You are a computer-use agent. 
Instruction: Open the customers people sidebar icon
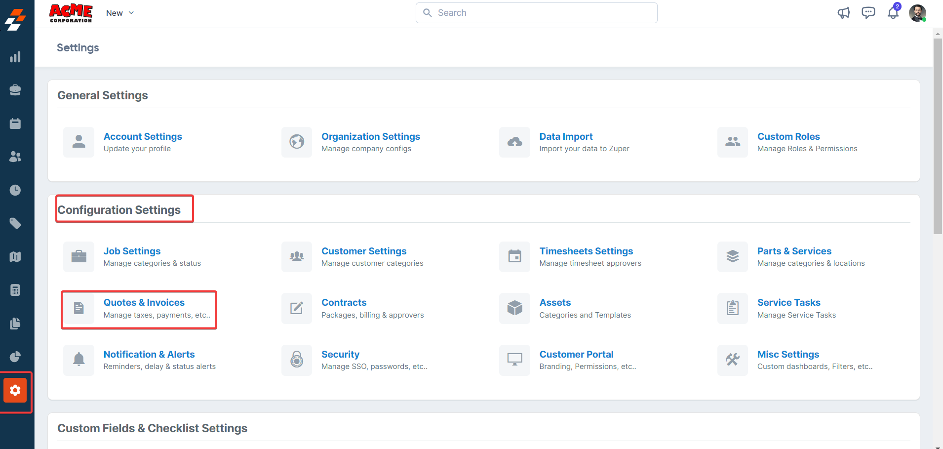pos(15,157)
